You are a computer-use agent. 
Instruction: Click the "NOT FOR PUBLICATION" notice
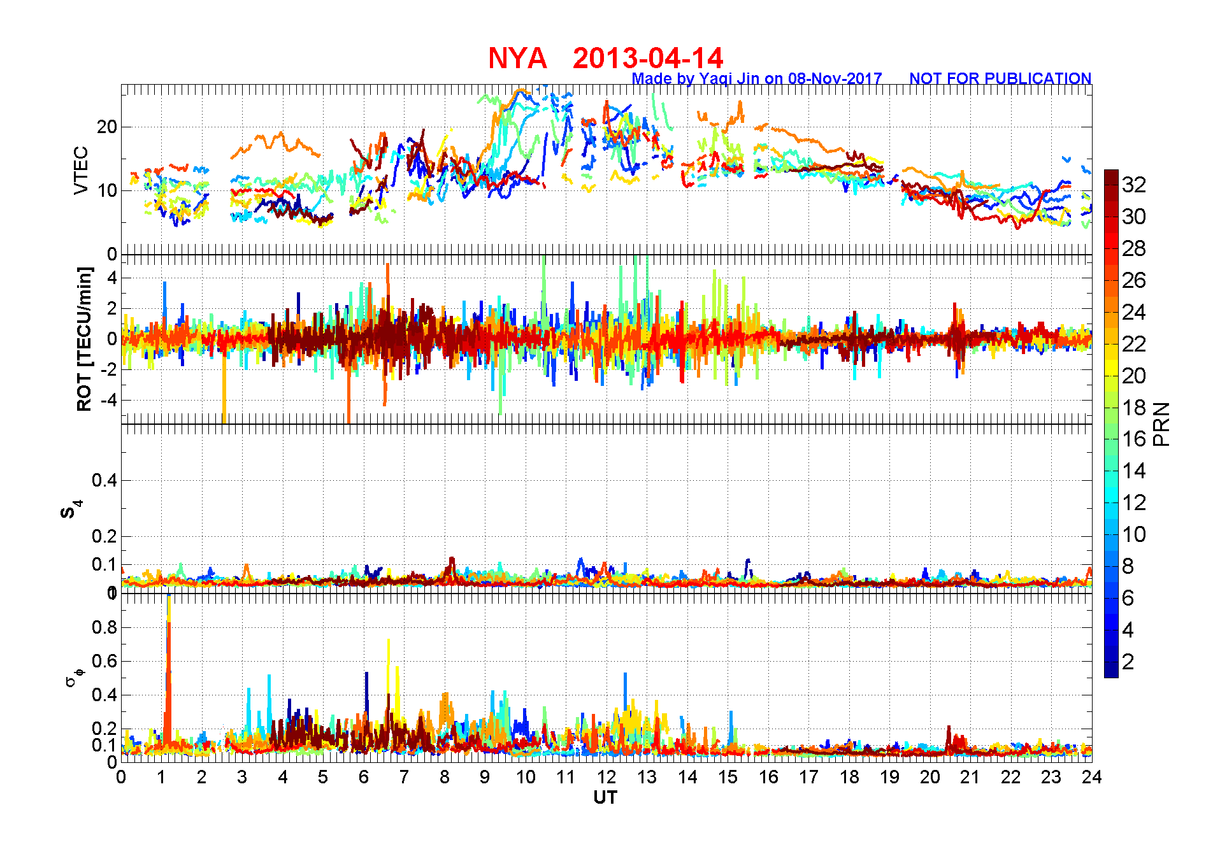click(1000, 78)
